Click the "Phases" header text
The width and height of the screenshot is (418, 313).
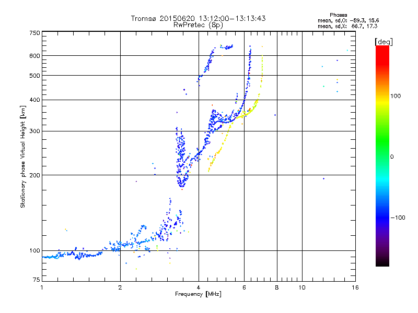(x=338, y=15)
